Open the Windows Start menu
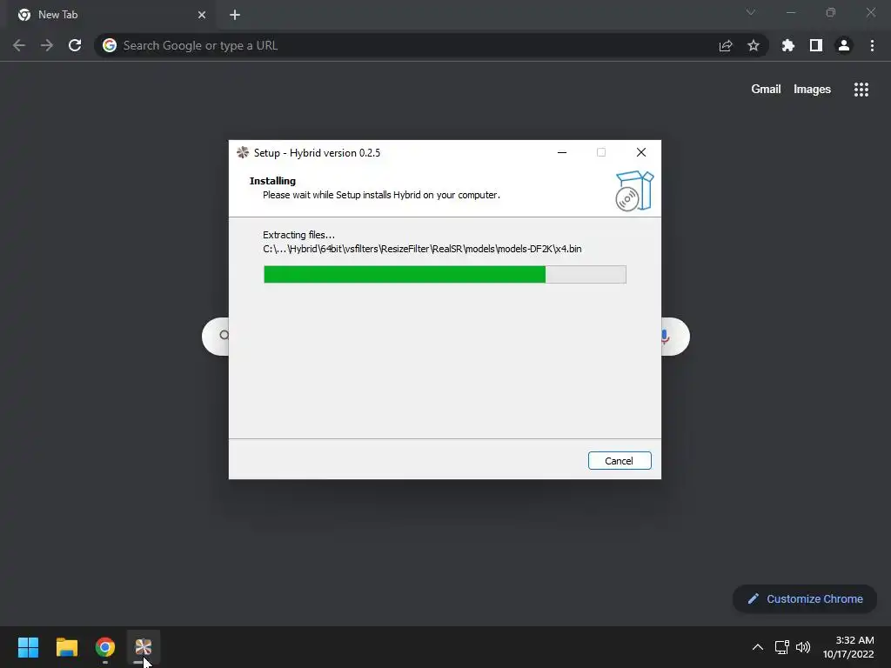This screenshot has height=668, width=891. pos(28,647)
